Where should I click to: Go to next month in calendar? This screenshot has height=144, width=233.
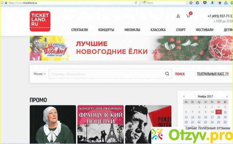pos(227,96)
